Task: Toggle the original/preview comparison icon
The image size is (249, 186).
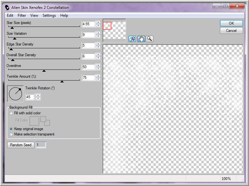Action: [x=132, y=39]
